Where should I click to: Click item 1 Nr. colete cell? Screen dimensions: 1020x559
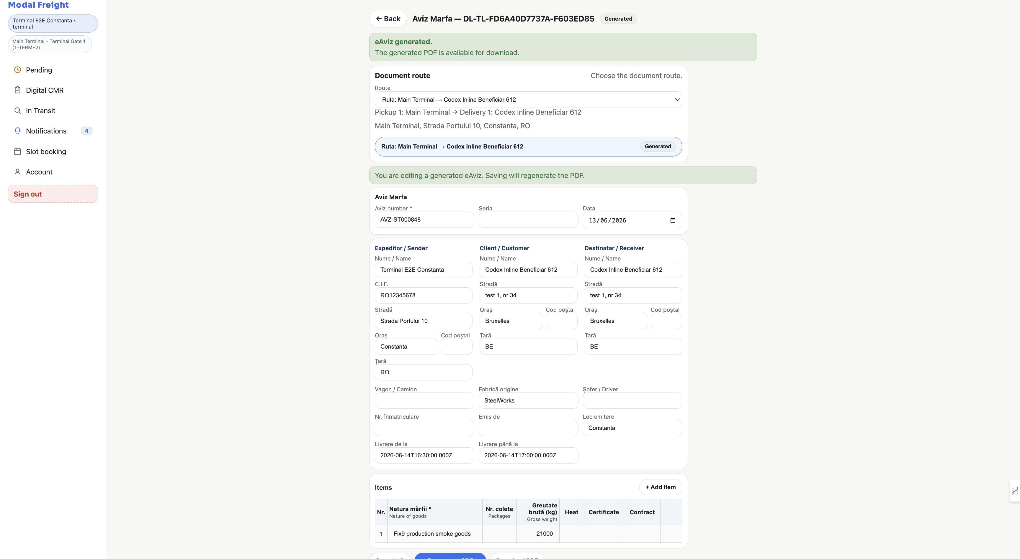coord(499,534)
